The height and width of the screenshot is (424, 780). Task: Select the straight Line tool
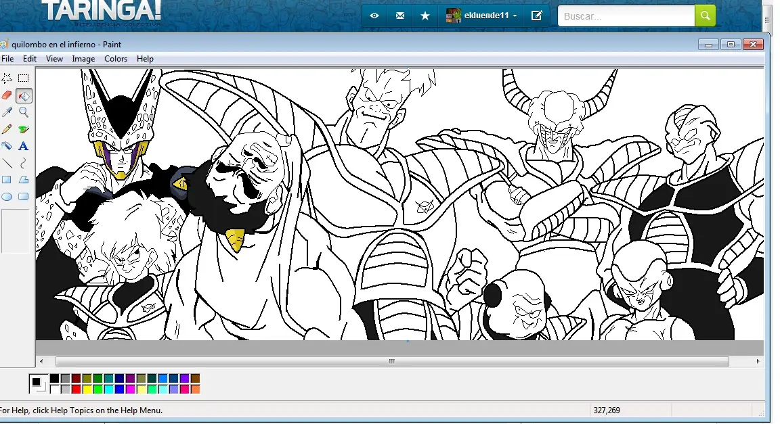tap(7, 163)
